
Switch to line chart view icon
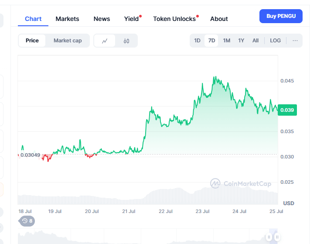point(105,41)
